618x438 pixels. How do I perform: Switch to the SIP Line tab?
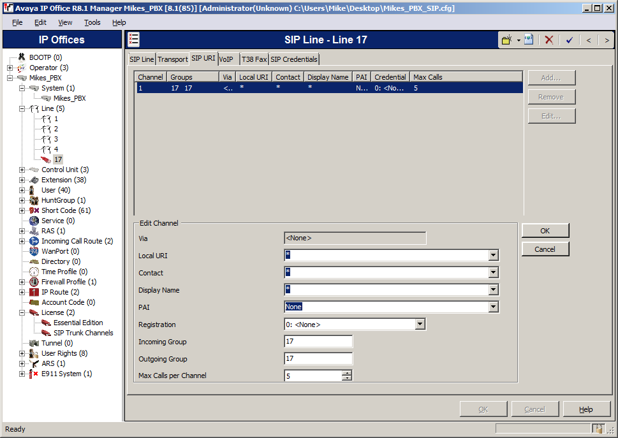point(142,59)
